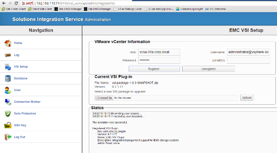This screenshot has height=153, width=277.
Task: Click the Home house icon
Action: [x=8, y=43]
